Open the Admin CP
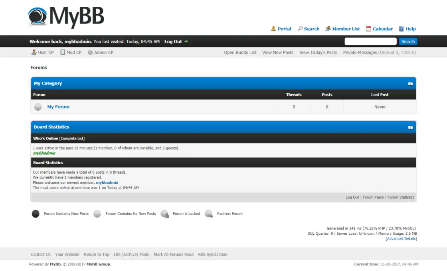The height and width of the screenshot is (271, 447). coord(103,52)
